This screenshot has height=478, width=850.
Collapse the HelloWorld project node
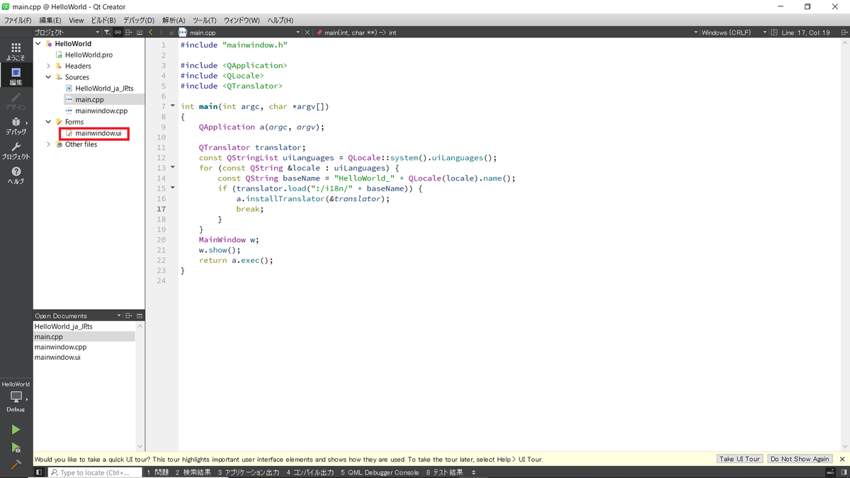39,43
